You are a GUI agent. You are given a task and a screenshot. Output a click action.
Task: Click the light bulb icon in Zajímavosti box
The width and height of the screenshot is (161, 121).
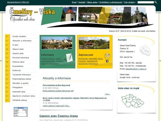coord(107,58)
